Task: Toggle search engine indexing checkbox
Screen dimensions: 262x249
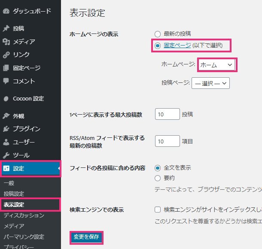Action: [x=157, y=210]
